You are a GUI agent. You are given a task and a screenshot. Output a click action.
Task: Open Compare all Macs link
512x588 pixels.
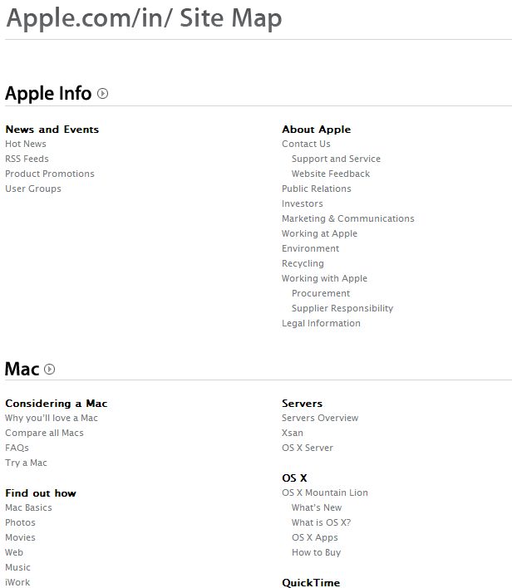(x=44, y=433)
